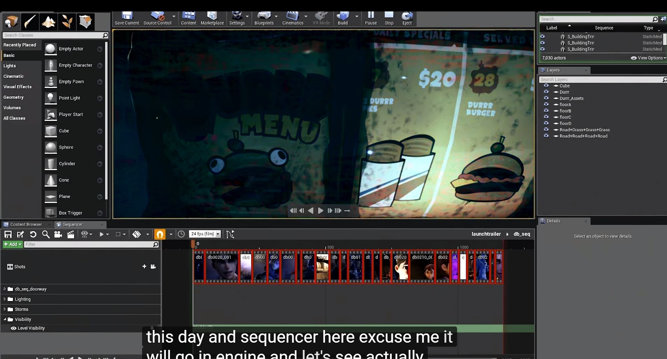The width and height of the screenshot is (667, 359).
Task: Open Sequencer view options eye dropdown
Action: click(x=86, y=234)
